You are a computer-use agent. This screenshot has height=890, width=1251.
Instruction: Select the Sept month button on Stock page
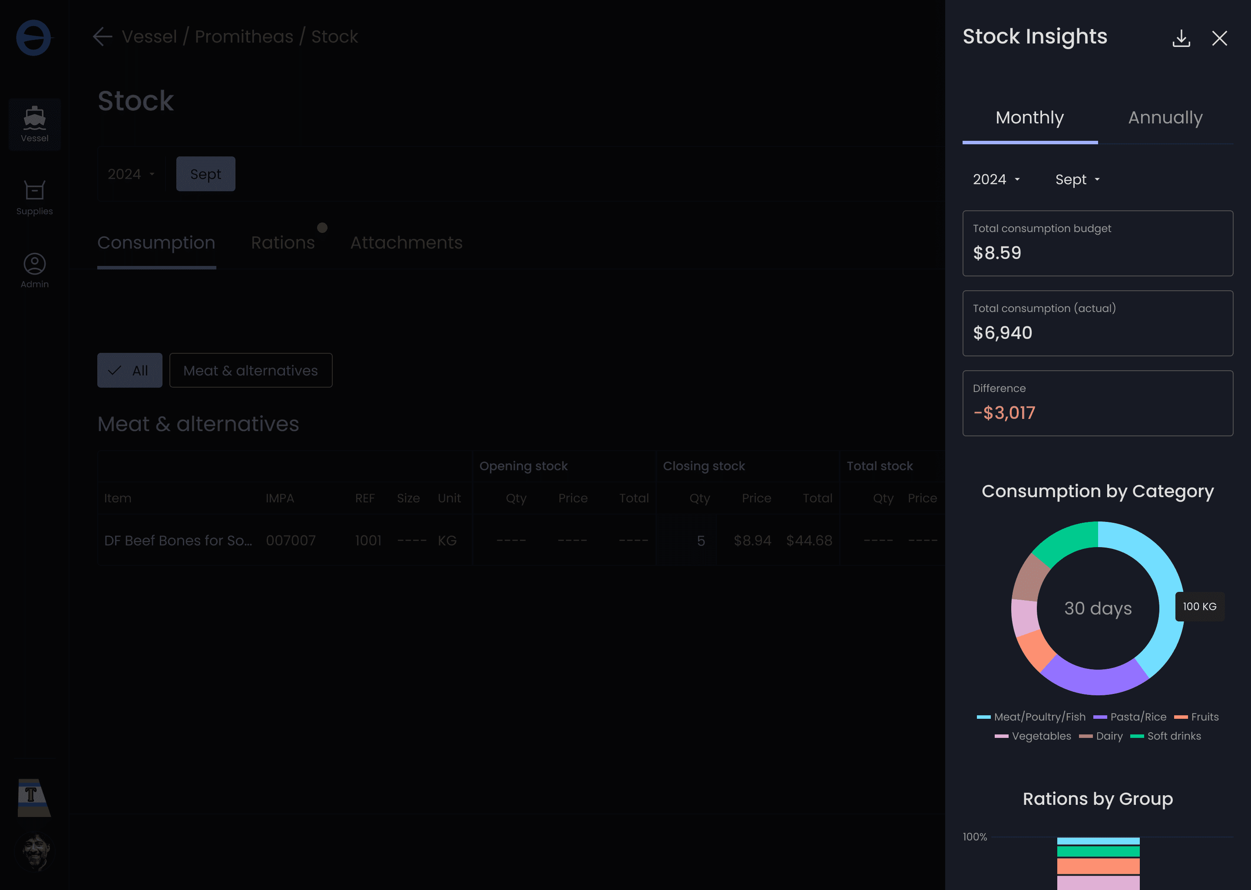tap(206, 174)
